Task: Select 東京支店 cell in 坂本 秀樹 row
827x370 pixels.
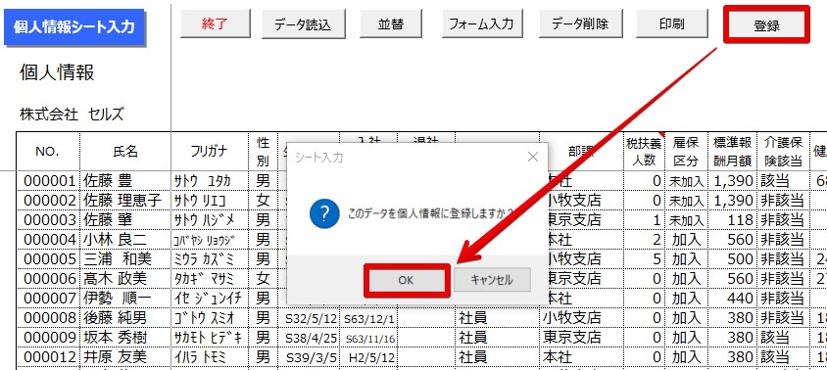Action: pos(581,338)
